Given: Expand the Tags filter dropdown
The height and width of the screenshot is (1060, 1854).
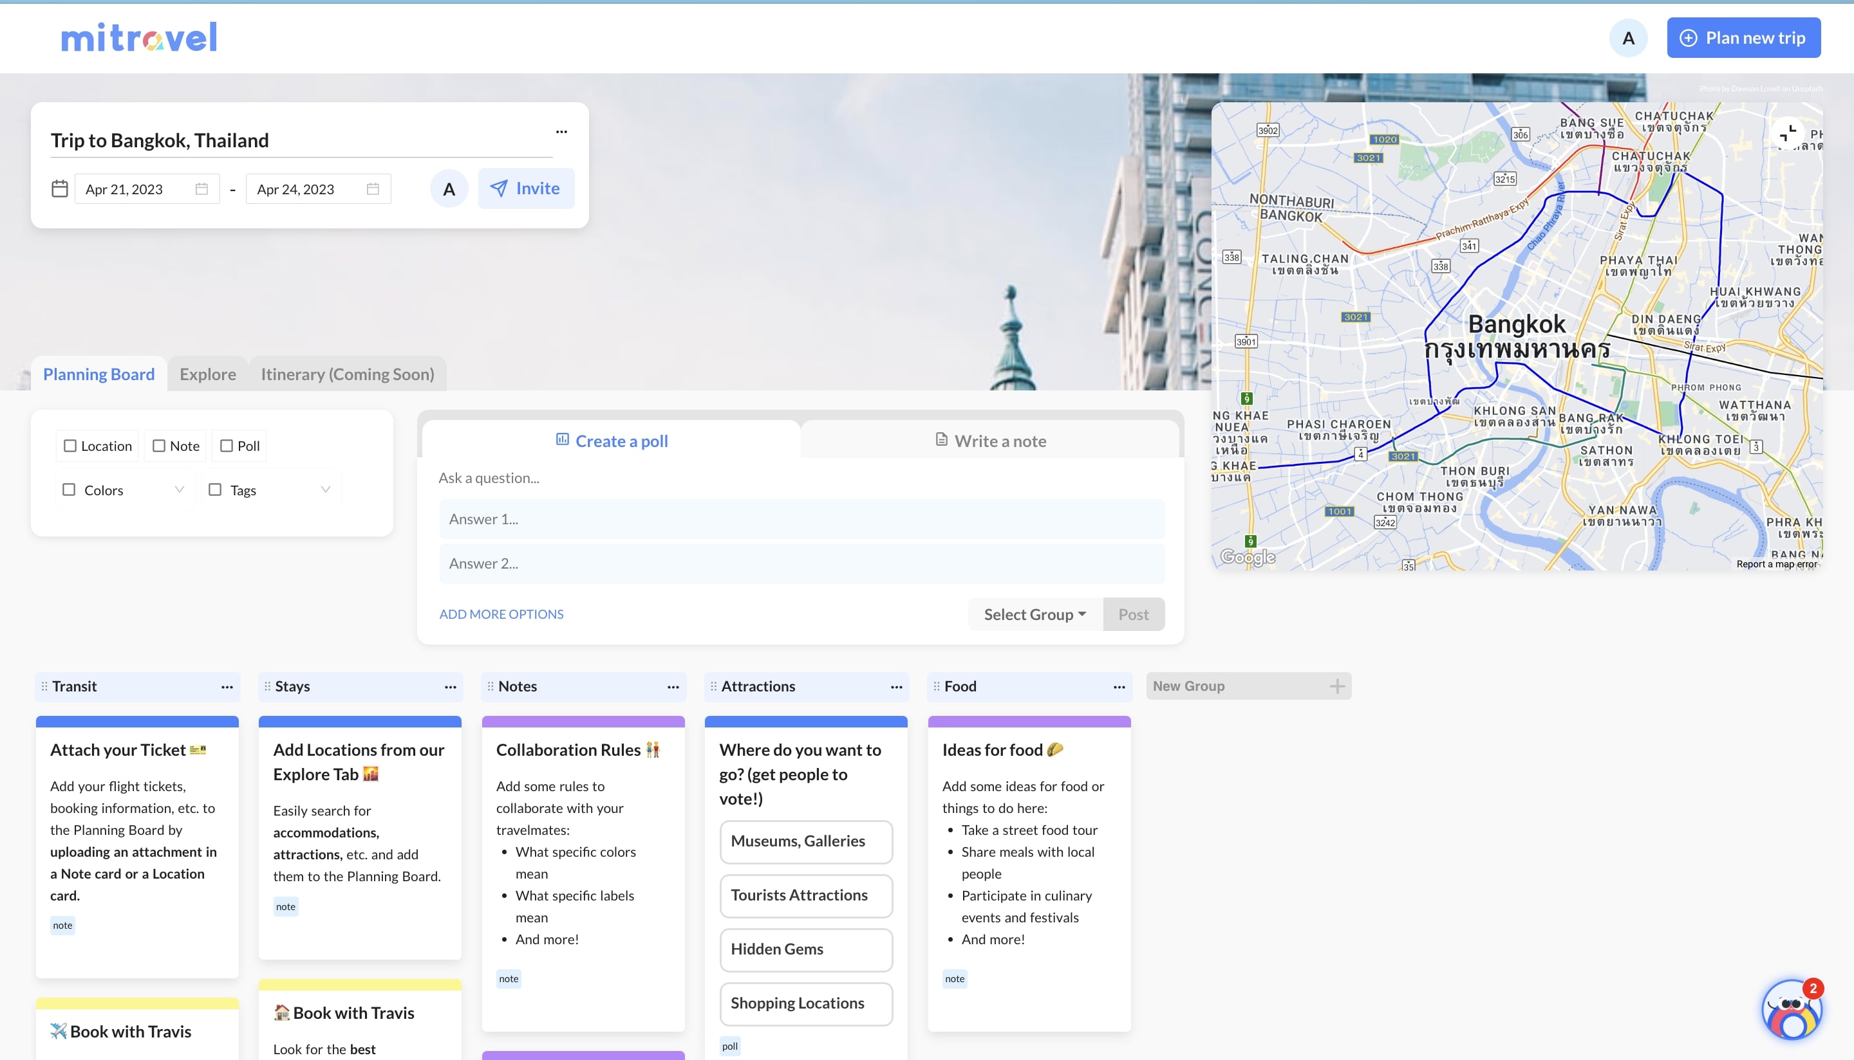Looking at the screenshot, I should pos(326,489).
